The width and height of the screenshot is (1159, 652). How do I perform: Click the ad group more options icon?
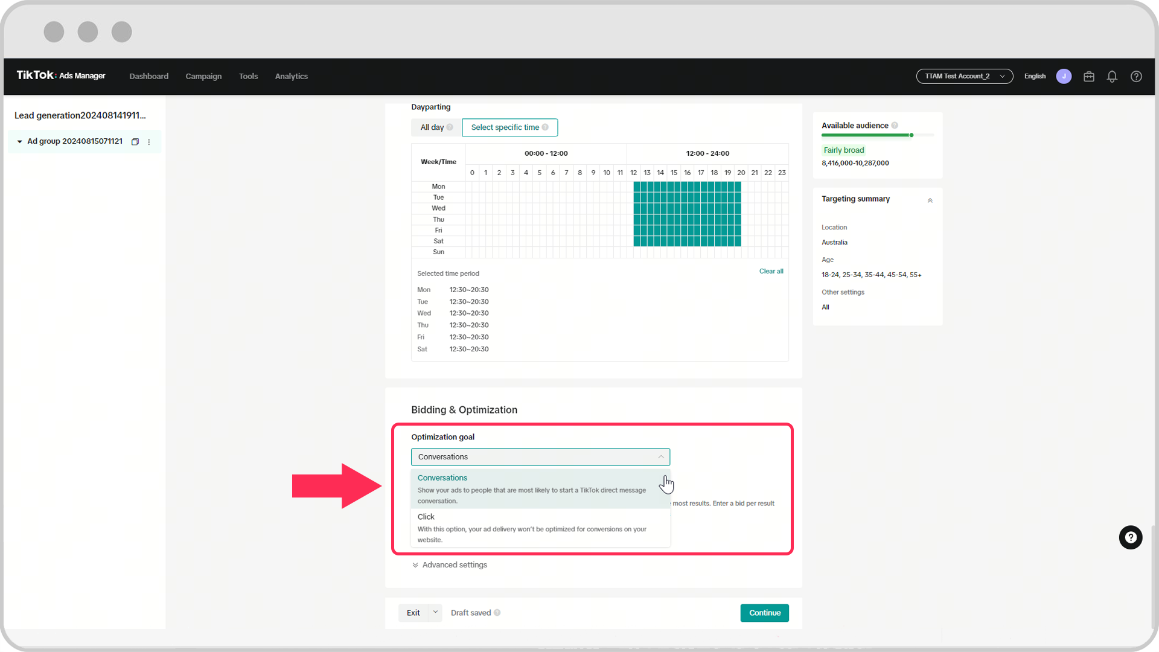click(149, 142)
